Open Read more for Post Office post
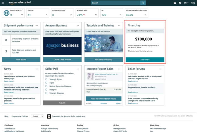Image resolution: width=197 pixels, height=132 pixels. 133,81
